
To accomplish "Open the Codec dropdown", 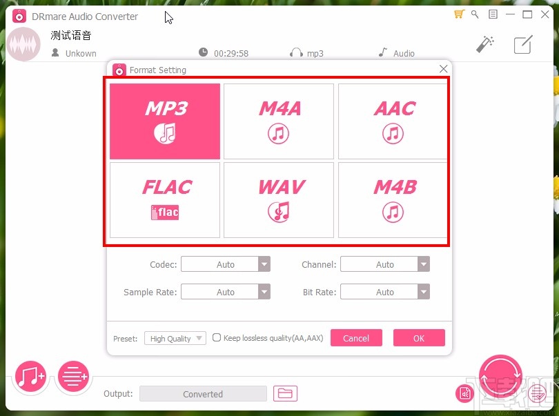I will pyautogui.click(x=226, y=264).
